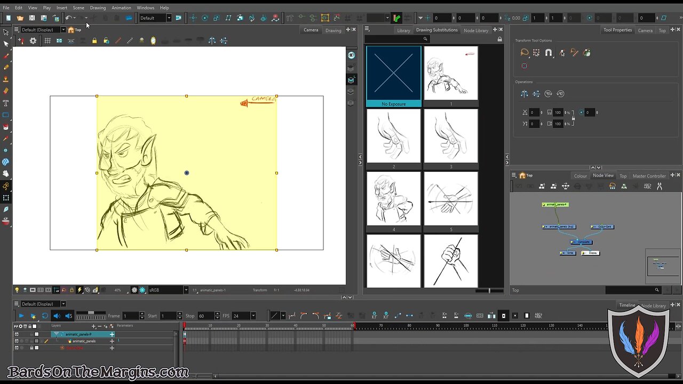Screen dimensions: 683x384
Task: Click the Add Keyframe KF plus icon
Action: 374,316
